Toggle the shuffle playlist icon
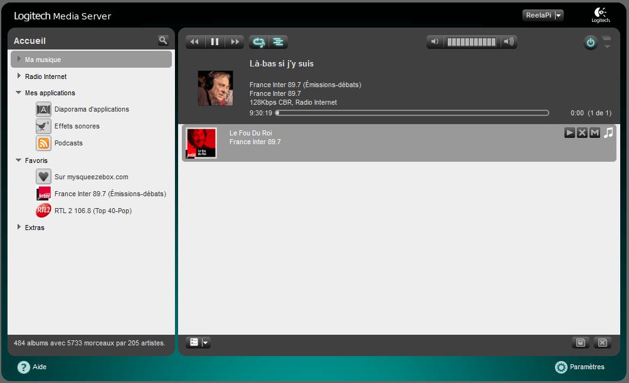This screenshot has width=629, height=383. [278, 42]
